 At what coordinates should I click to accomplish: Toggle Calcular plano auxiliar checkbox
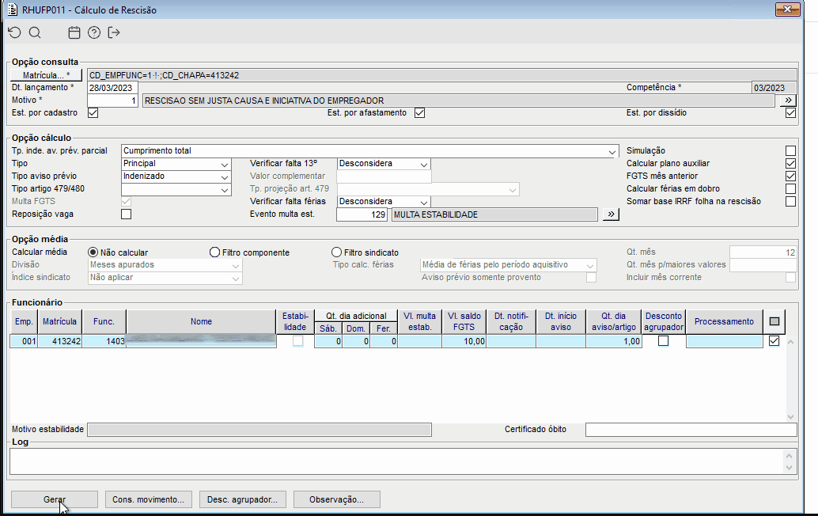coord(790,163)
